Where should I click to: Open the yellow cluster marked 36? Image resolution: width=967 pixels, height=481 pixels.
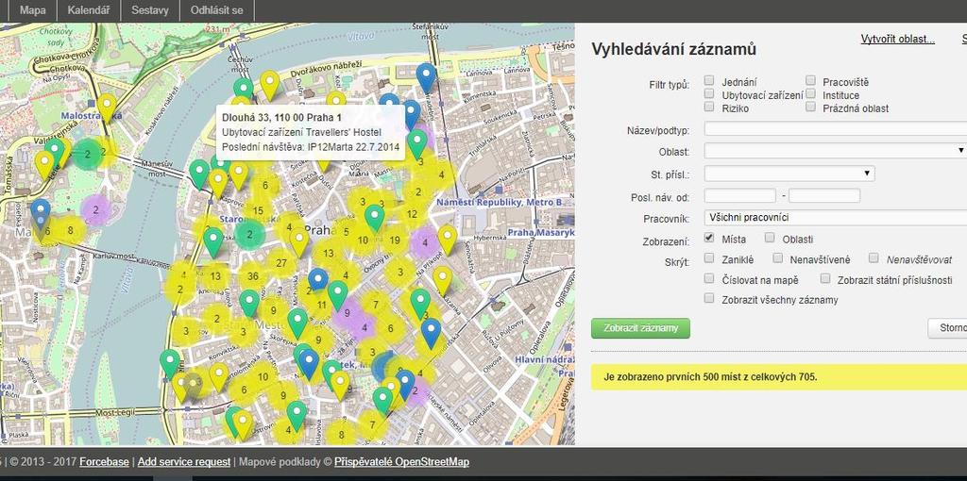tap(252, 276)
